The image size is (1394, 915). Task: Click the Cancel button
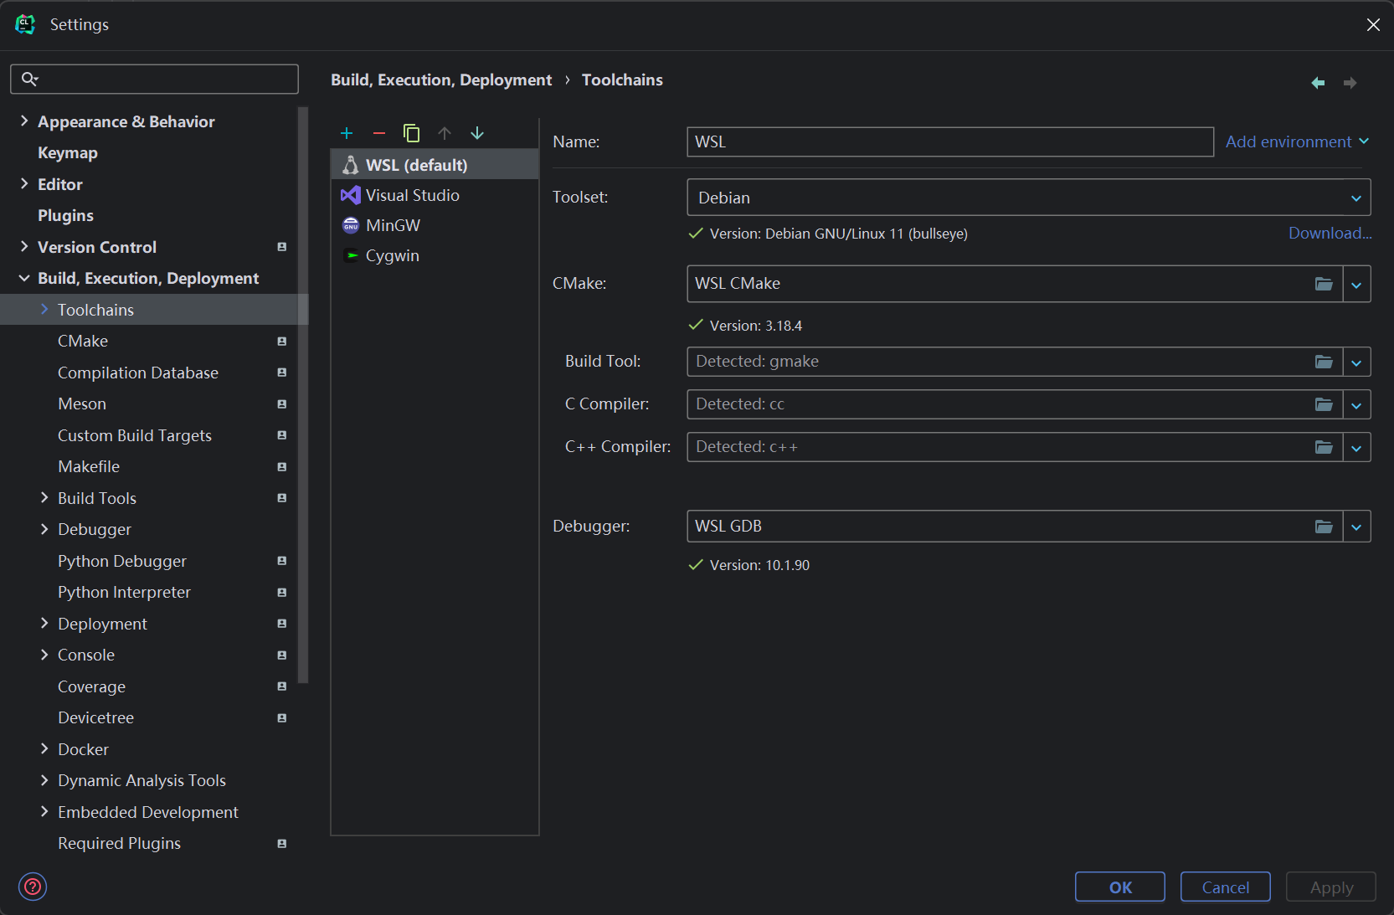point(1226,887)
